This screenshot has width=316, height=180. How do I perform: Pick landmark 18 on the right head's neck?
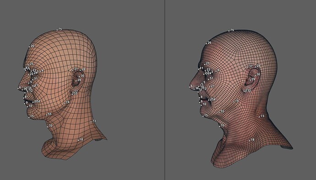250,140
